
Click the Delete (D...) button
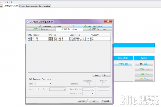coord(106,75)
